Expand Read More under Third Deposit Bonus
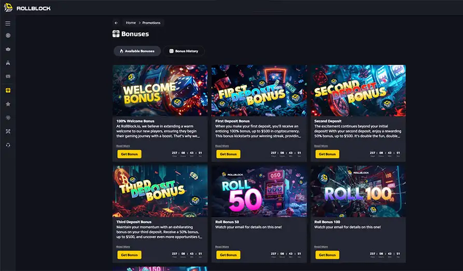 tap(123, 247)
